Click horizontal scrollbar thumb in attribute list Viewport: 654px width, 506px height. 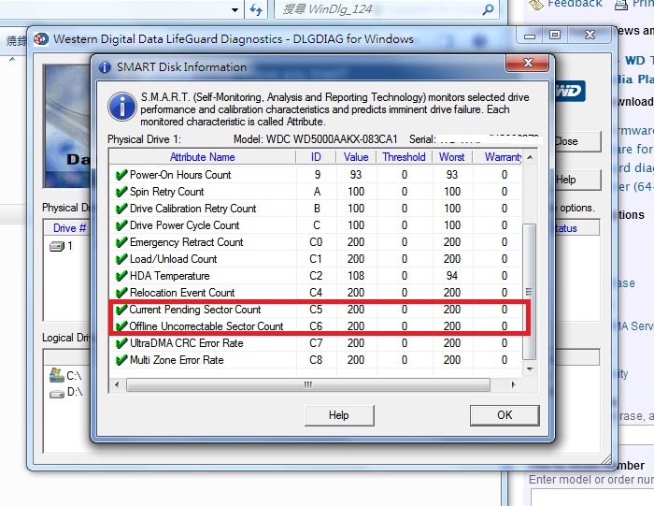(x=307, y=384)
